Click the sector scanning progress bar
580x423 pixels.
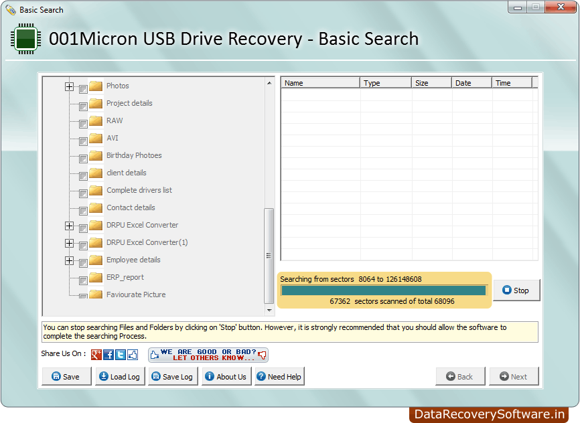(x=383, y=290)
